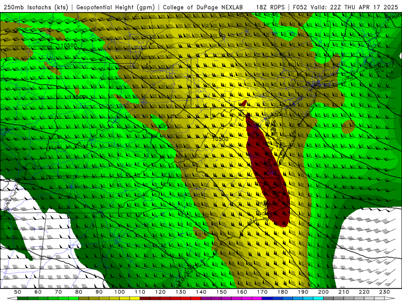Click the '18Z RDPS' model run label
The width and height of the screenshot is (402, 301).
click(x=270, y=7)
